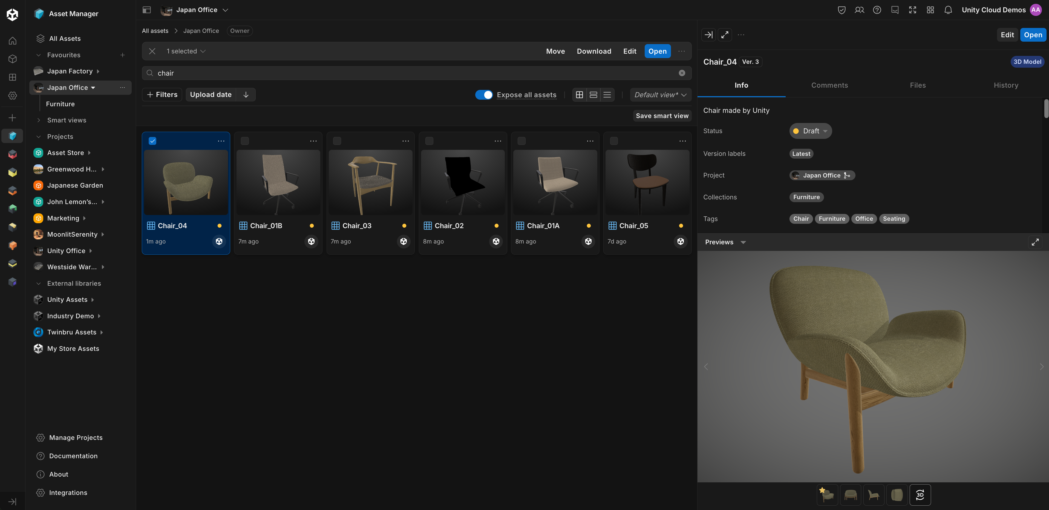Click the AA user avatar

(1036, 10)
